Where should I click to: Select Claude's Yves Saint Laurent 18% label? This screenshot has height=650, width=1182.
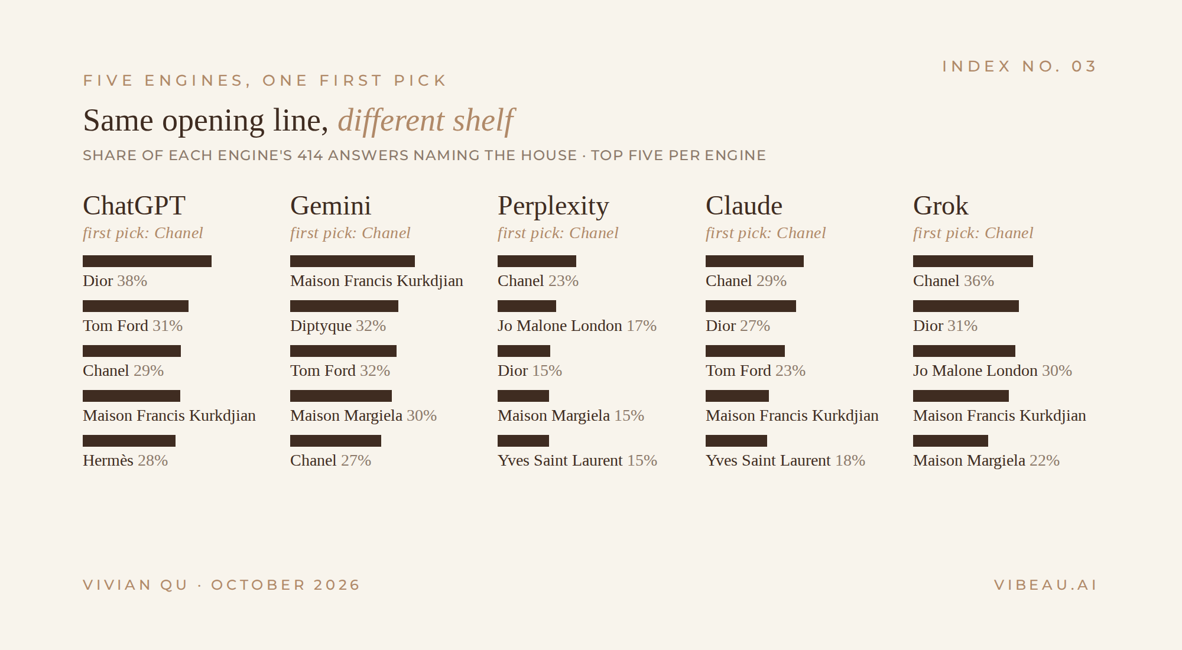point(785,460)
